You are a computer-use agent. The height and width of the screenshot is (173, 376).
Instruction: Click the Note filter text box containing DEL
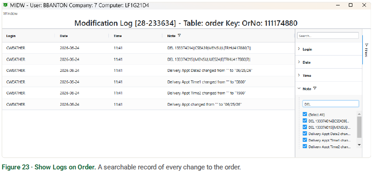point(331,104)
